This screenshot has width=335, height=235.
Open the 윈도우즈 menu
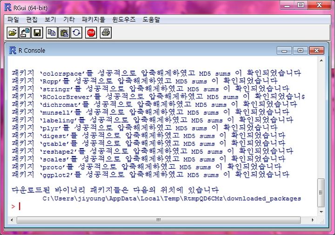(x=124, y=20)
